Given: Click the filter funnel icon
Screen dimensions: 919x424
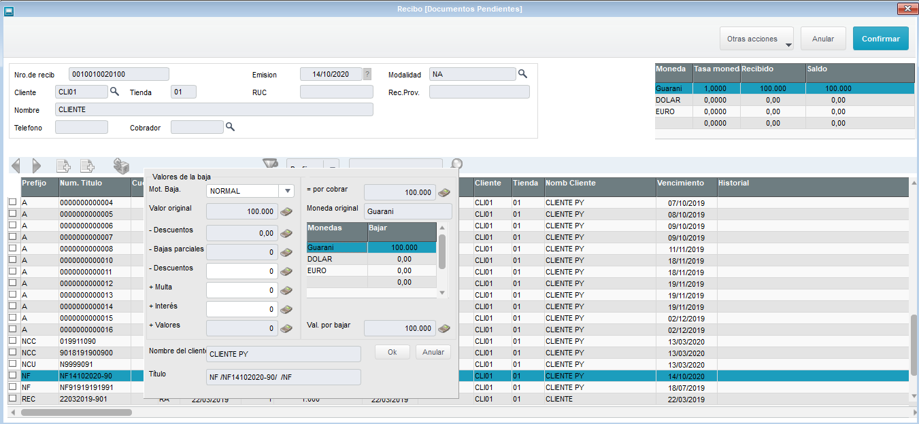Looking at the screenshot, I should (x=271, y=164).
